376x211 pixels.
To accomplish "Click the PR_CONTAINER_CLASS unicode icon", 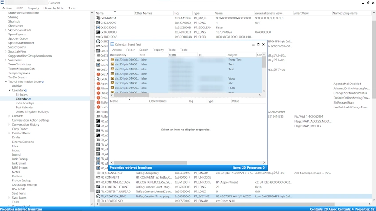I will (x=98, y=182).
